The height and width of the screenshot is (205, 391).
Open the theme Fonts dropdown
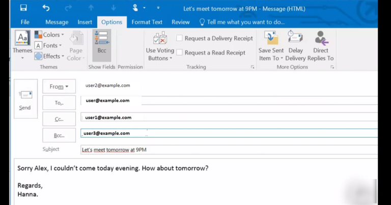tap(48, 45)
